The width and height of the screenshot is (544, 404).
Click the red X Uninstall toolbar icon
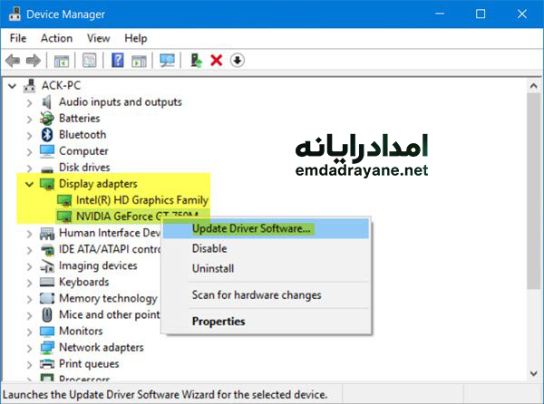pos(216,61)
